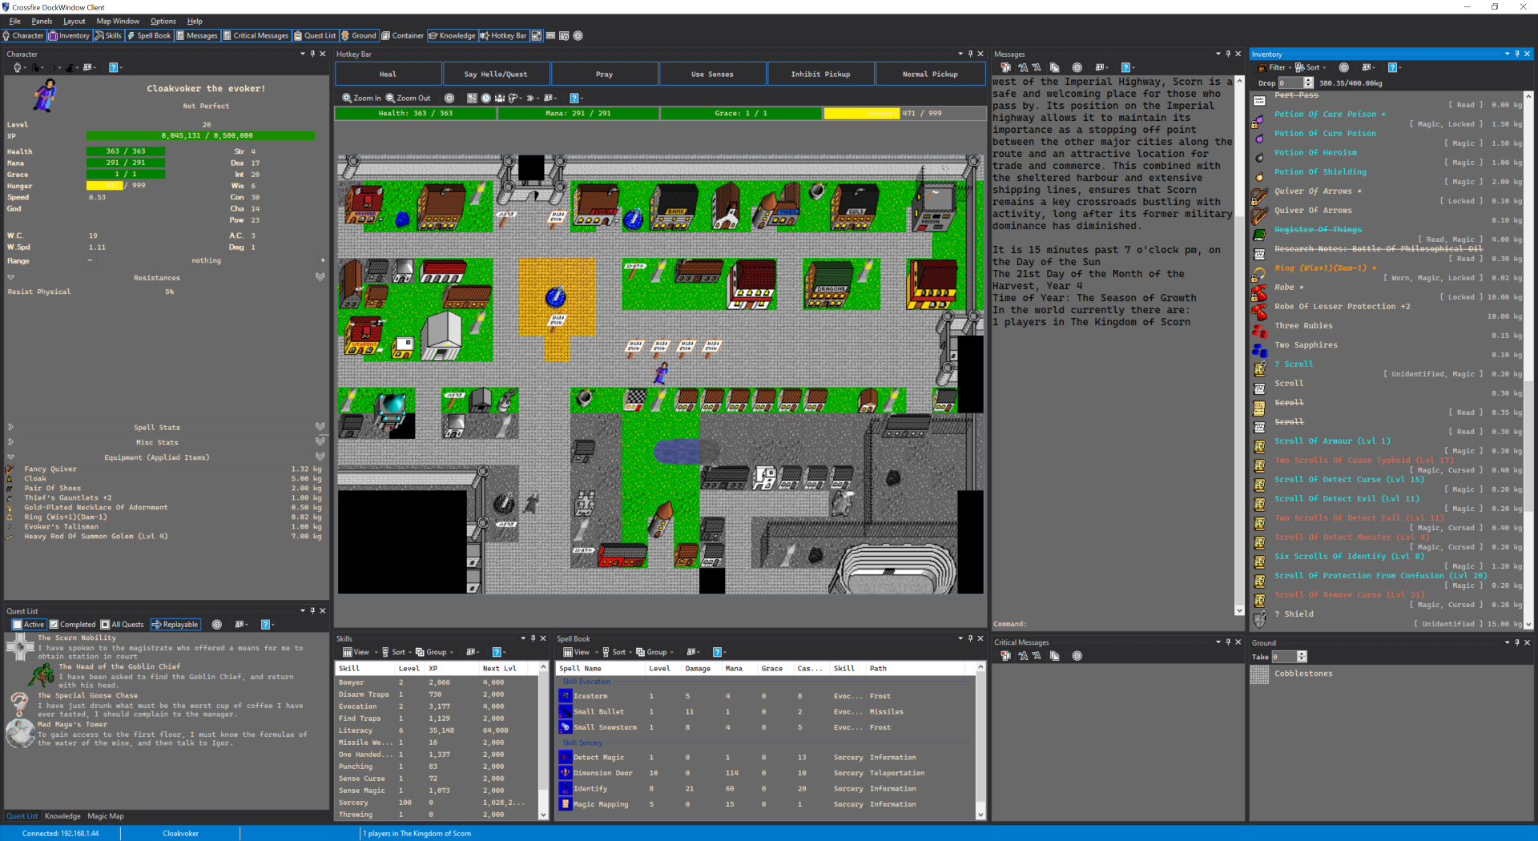
Task: Open the Options menu
Action: (x=163, y=22)
